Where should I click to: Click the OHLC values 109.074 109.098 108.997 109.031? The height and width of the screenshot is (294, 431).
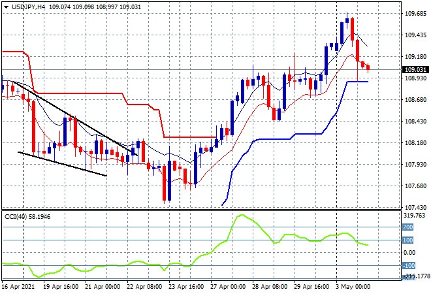pyautogui.click(x=95, y=7)
